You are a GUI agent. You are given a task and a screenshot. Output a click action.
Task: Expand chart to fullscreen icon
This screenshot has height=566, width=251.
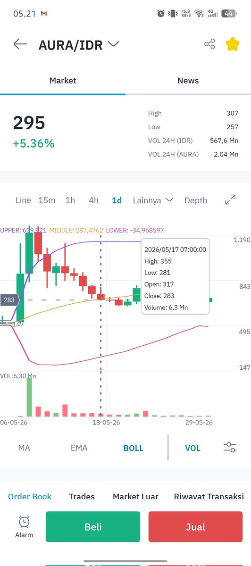[x=230, y=200]
